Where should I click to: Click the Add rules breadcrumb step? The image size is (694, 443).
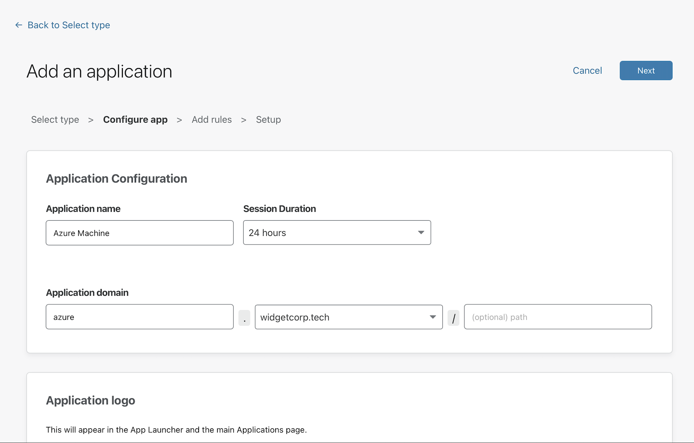211,120
